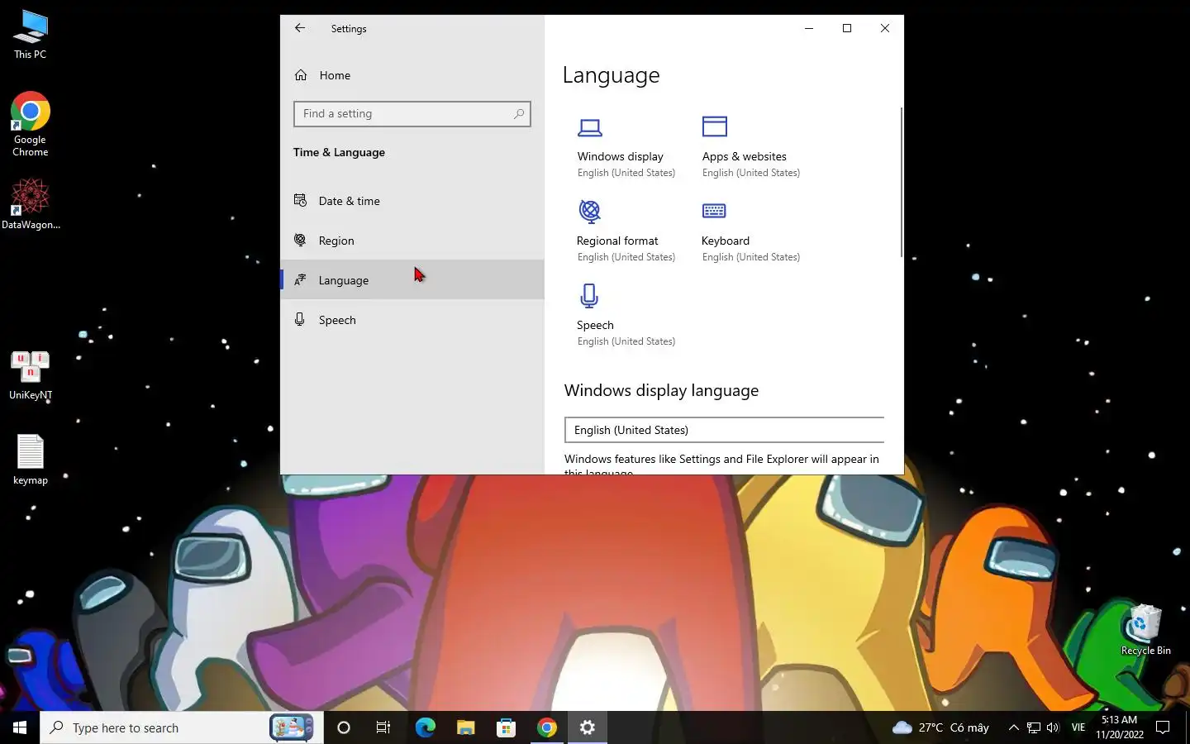The height and width of the screenshot is (744, 1190).
Task: Open Cortana from the taskbar
Action: tap(344, 727)
